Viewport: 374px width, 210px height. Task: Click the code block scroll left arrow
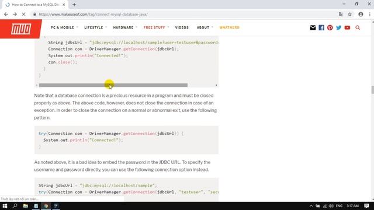tap(37, 85)
